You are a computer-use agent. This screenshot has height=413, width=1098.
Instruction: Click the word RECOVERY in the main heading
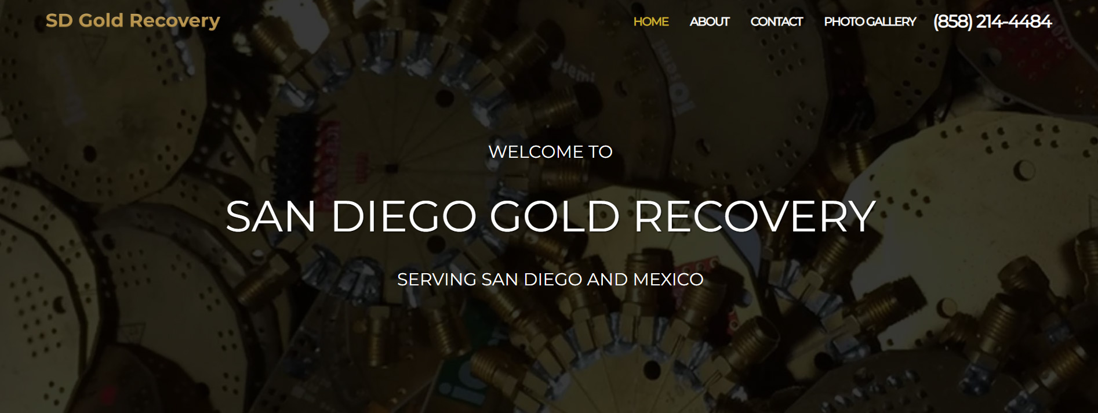click(x=755, y=216)
